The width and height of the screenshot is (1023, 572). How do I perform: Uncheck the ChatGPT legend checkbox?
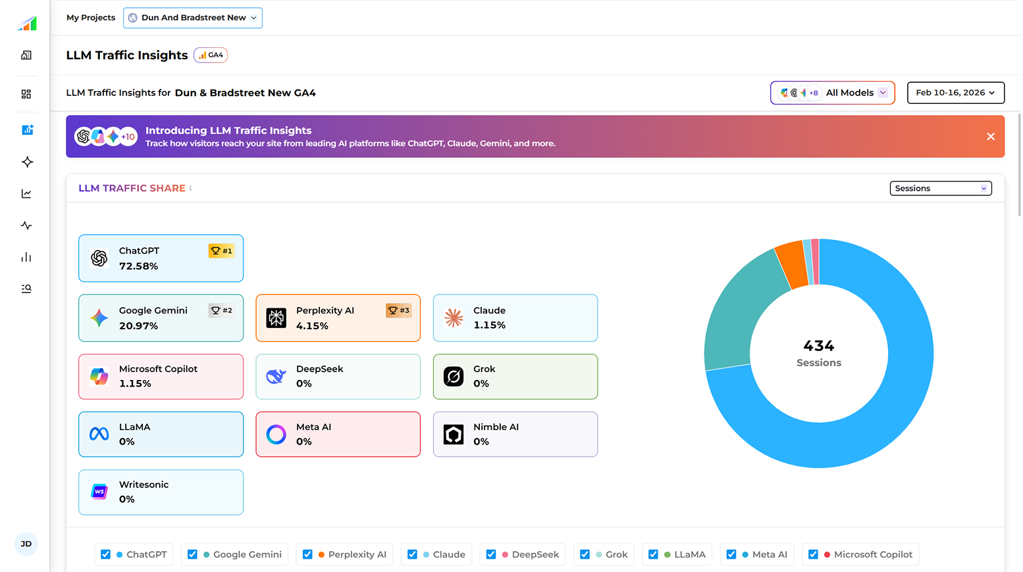(x=105, y=554)
